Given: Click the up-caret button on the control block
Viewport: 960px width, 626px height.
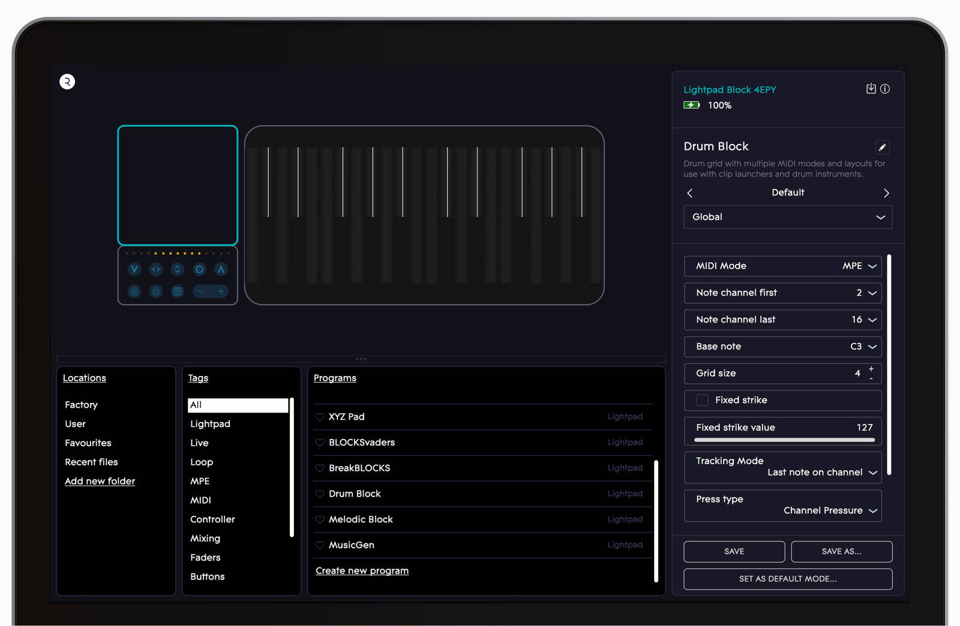Looking at the screenshot, I should [x=221, y=269].
